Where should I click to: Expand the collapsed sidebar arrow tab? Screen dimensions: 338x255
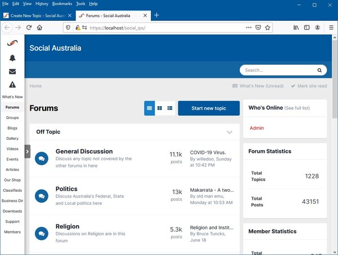click(x=27, y=151)
